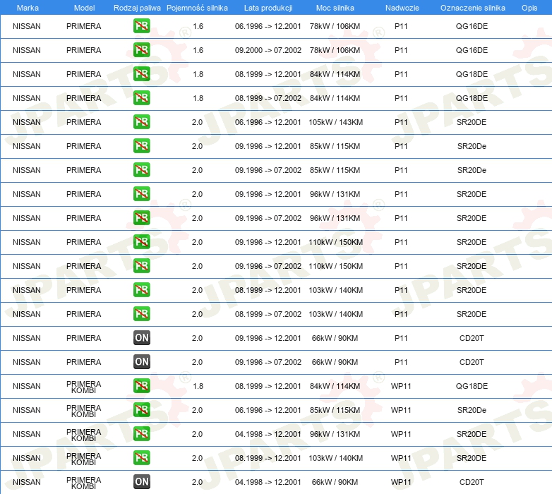Click petrol icon for P11 85kW row ending 12.2001
The height and width of the screenshot is (494, 552).
141,145
